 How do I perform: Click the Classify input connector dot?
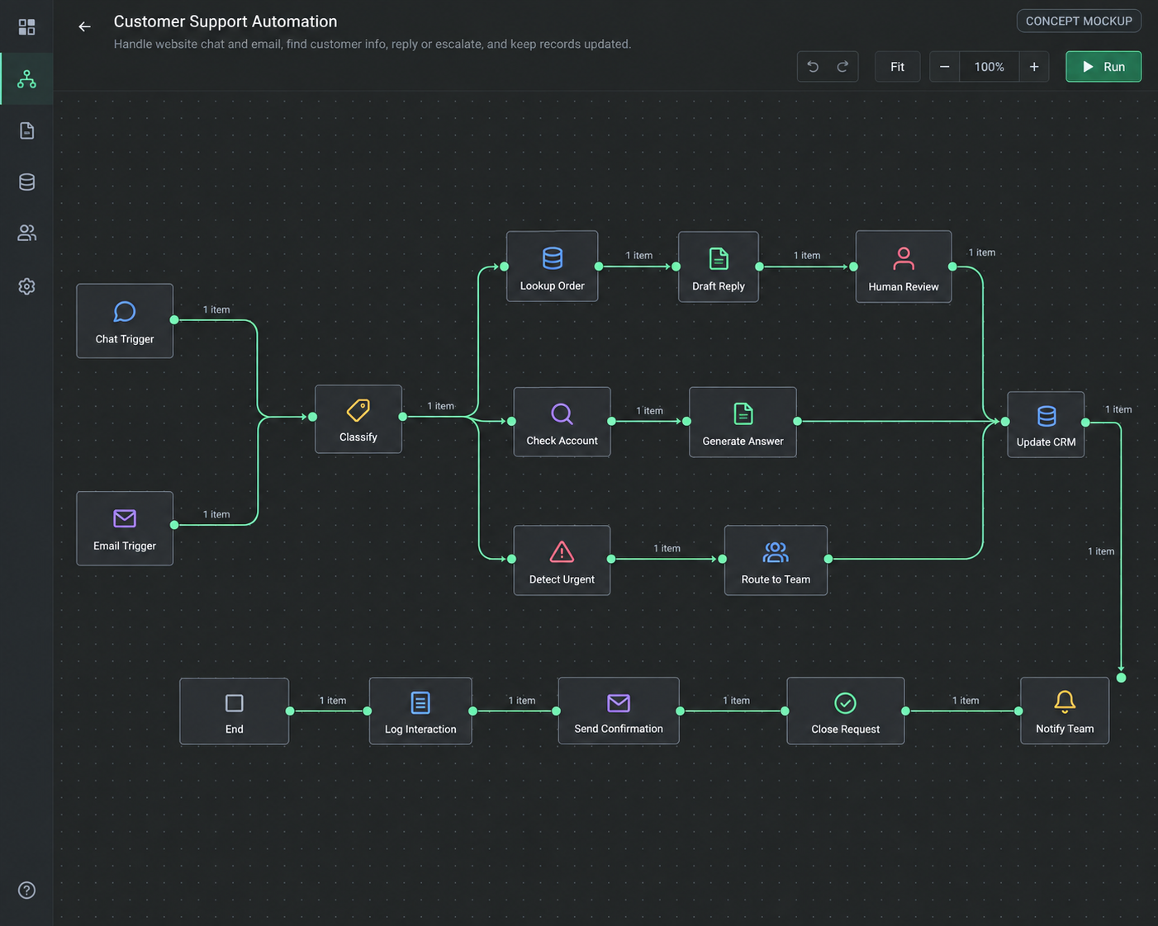click(x=313, y=417)
